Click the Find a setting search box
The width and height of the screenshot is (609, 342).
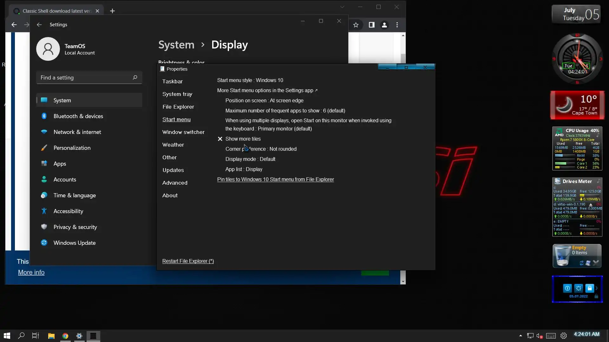pyautogui.click(x=86, y=78)
